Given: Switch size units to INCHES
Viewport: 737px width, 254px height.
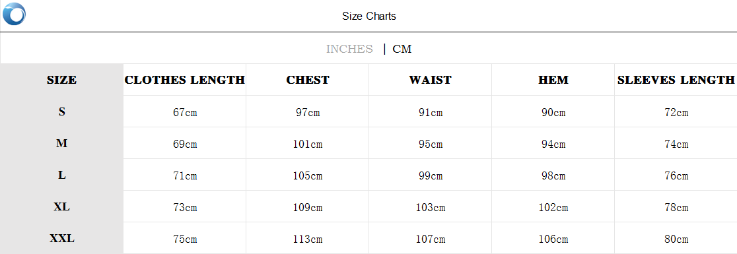Looking at the screenshot, I should (349, 49).
